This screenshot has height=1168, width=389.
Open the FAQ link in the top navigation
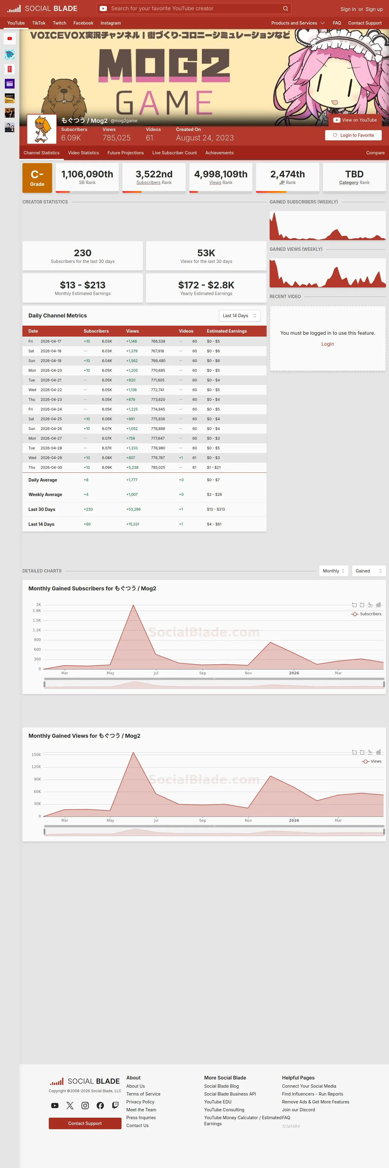coord(337,23)
